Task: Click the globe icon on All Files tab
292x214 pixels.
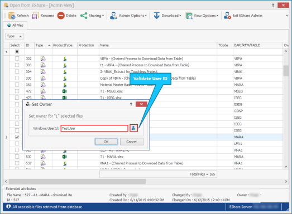Action: coord(9,25)
